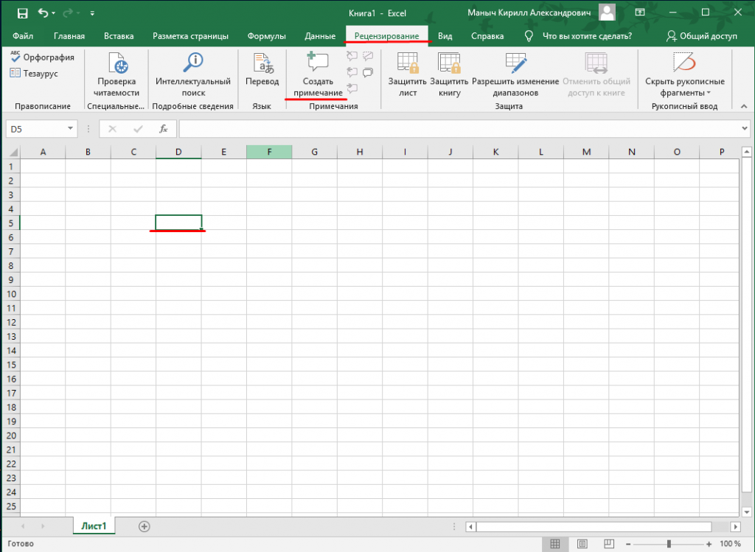Expand the formula bar chevron

744,129
